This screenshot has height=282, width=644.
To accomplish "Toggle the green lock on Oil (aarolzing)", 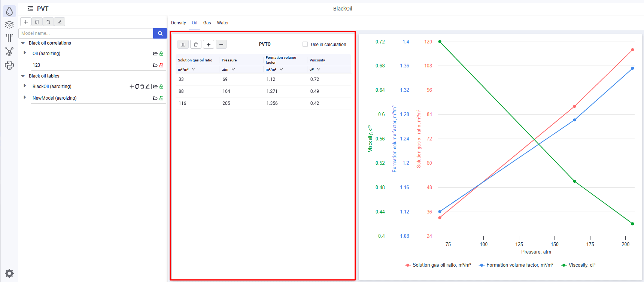I will (161, 54).
